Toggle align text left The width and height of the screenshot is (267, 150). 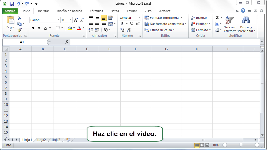tap(91, 24)
